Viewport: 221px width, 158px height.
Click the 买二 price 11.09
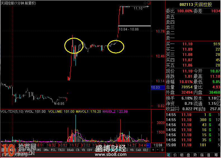point(187,49)
